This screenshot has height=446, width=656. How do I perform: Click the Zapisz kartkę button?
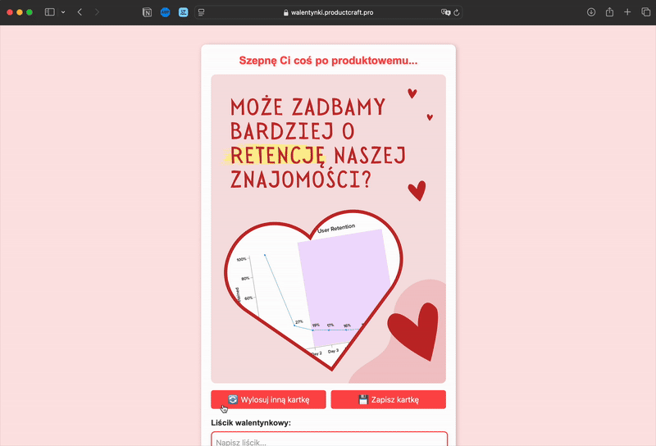(x=388, y=399)
